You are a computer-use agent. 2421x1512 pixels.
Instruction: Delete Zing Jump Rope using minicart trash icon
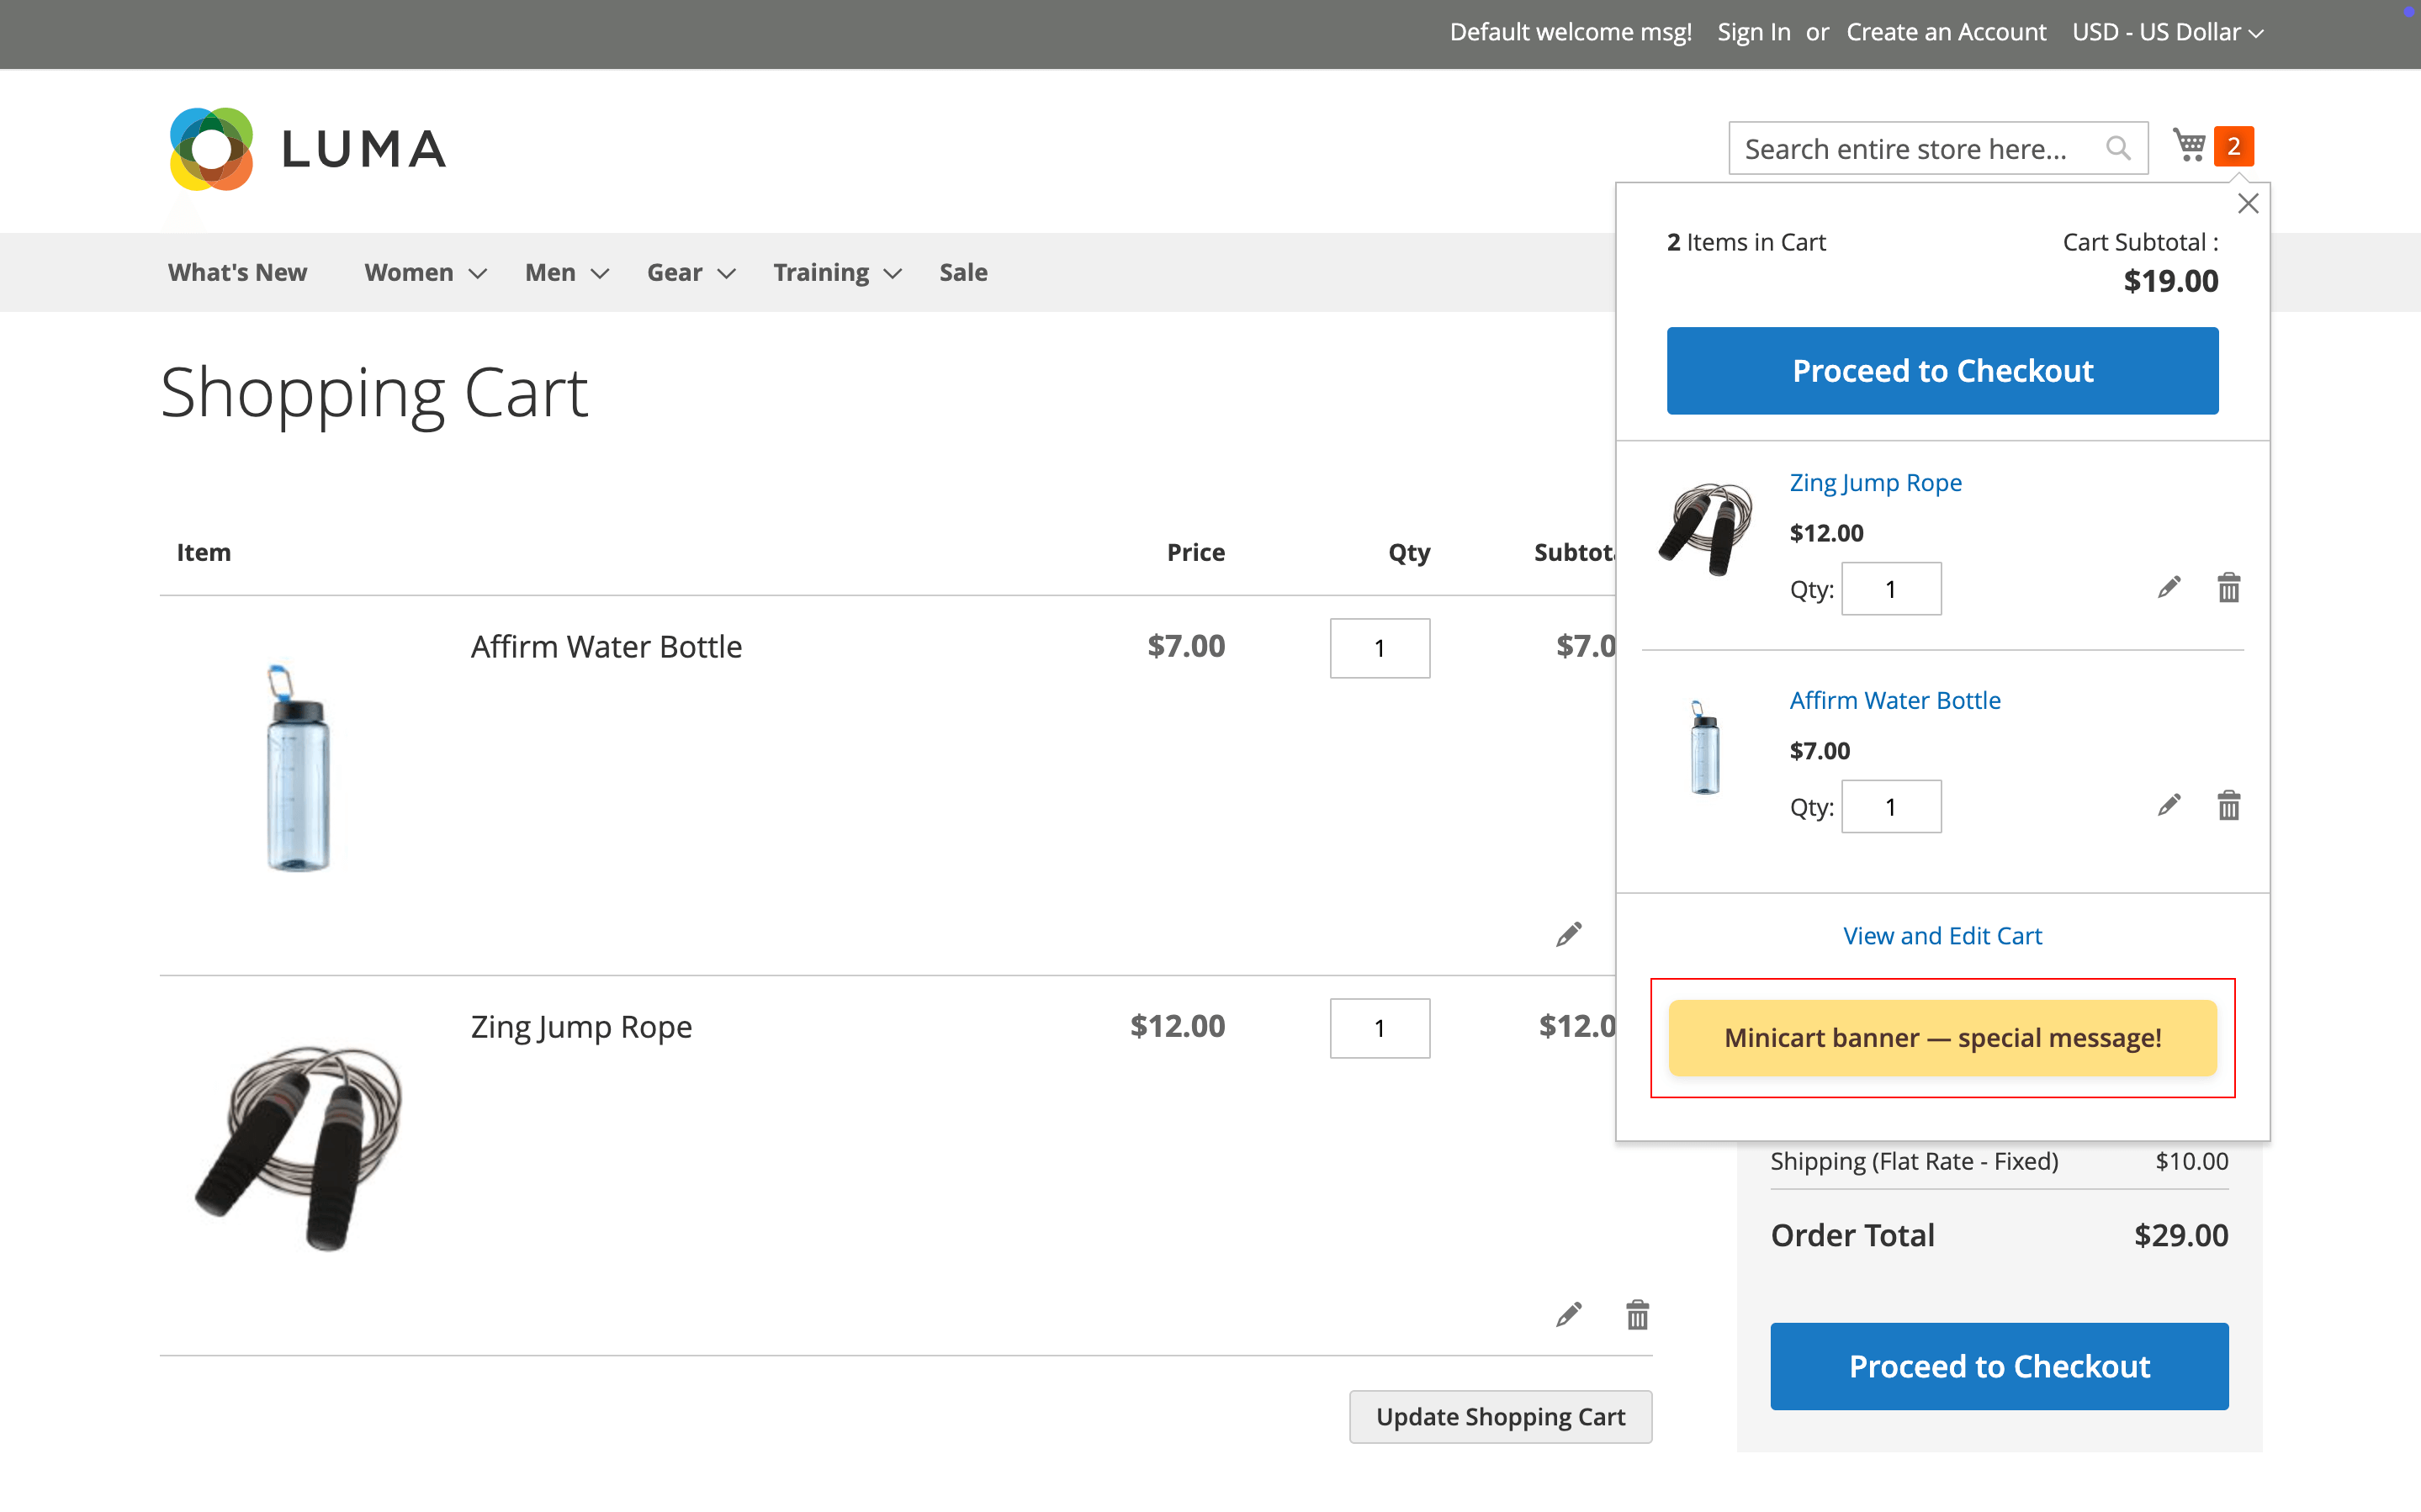2228,587
